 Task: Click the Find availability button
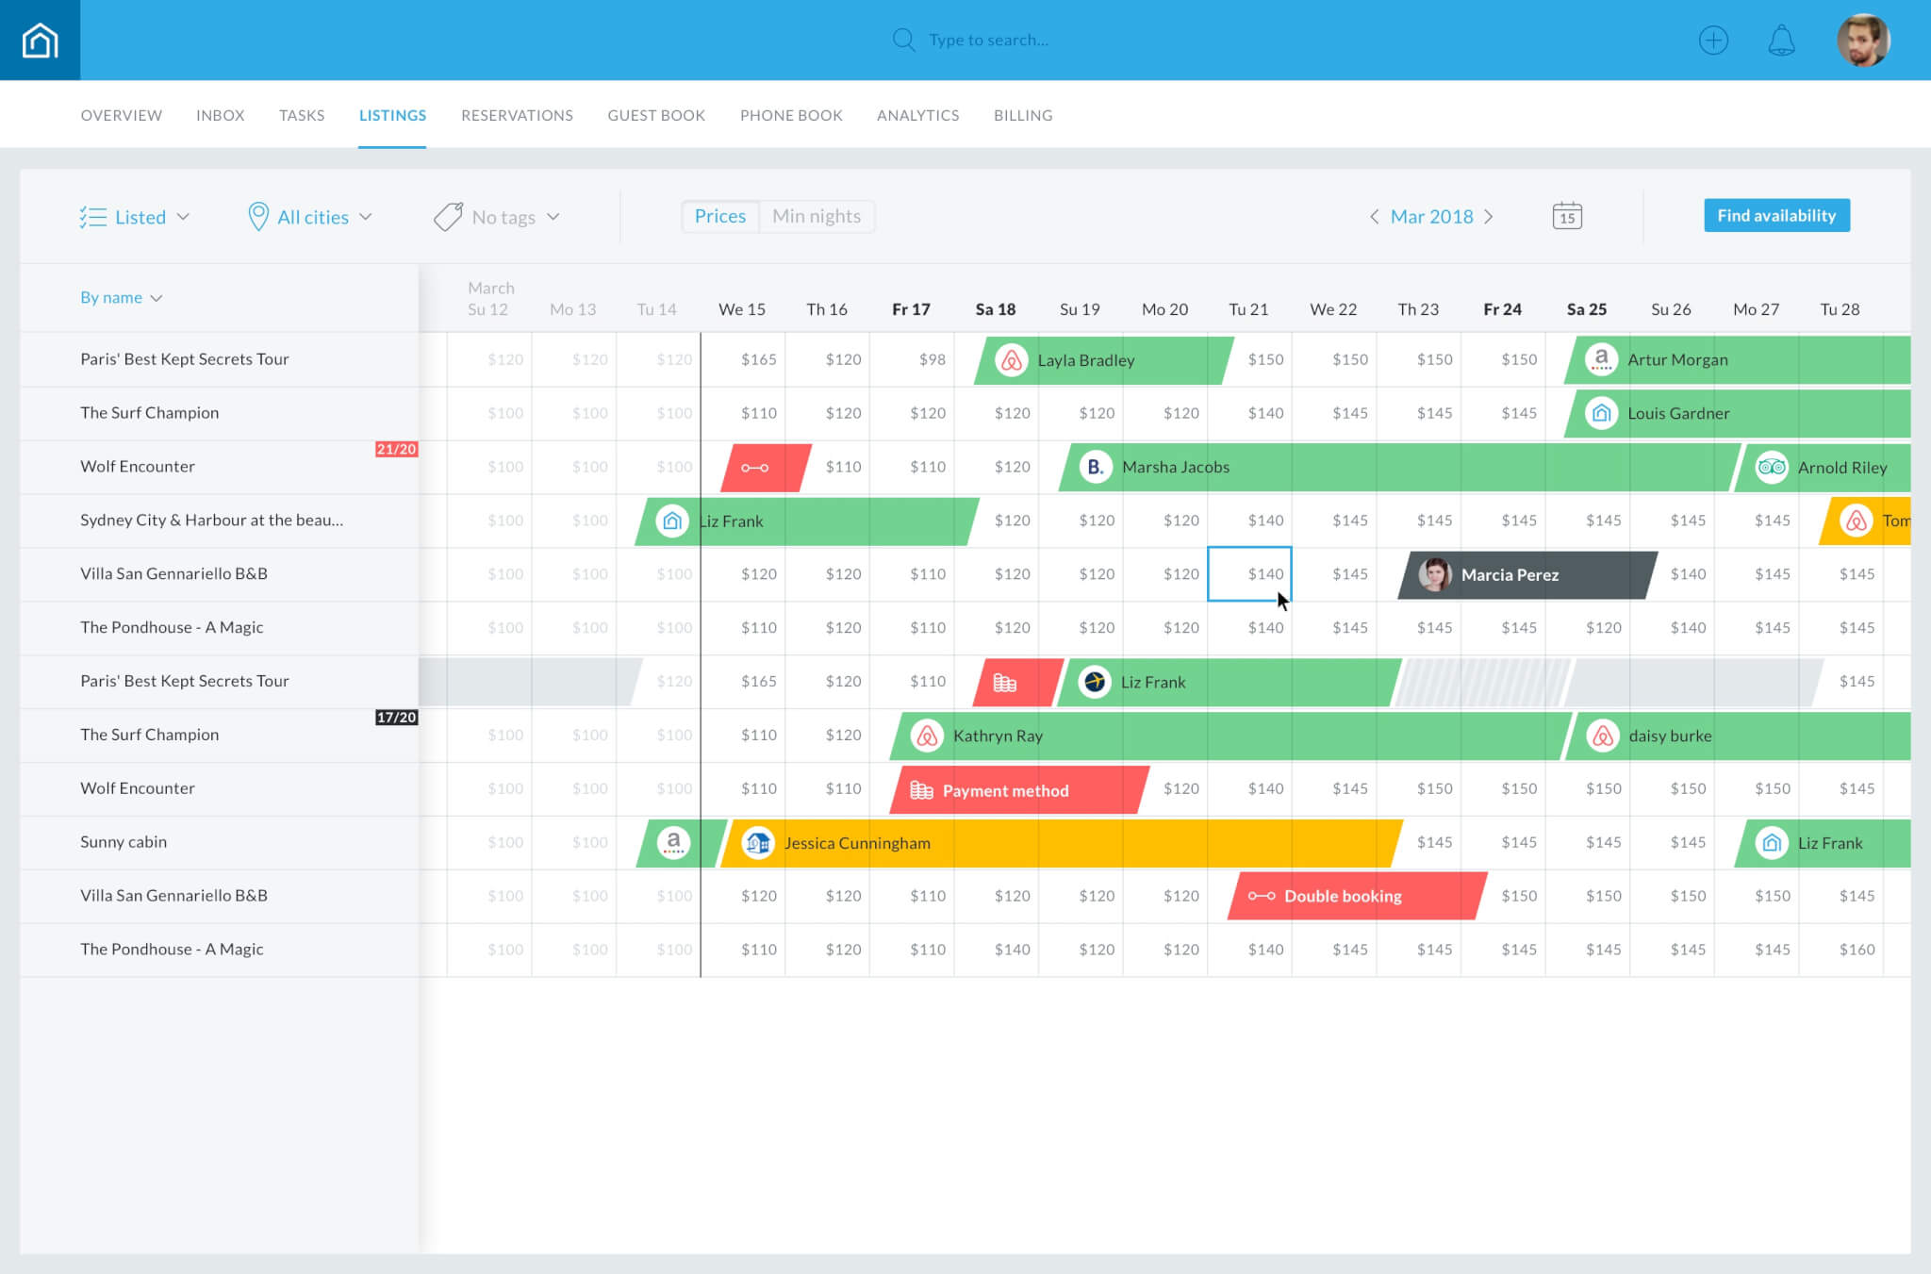tap(1776, 215)
